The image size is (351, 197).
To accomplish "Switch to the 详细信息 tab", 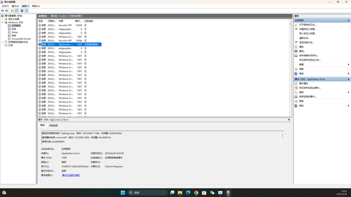I will [x=53, y=125].
